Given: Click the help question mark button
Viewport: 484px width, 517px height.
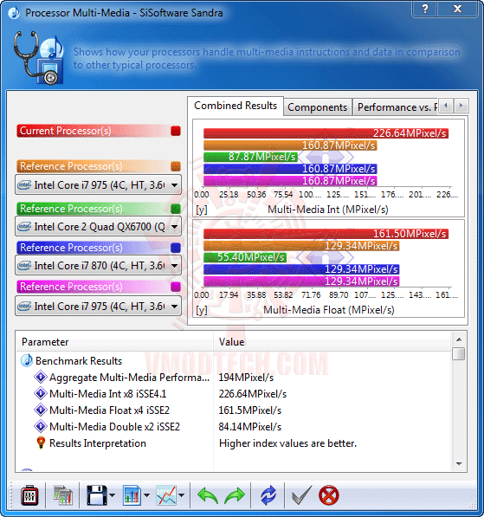Looking at the screenshot, I should [425, 9].
